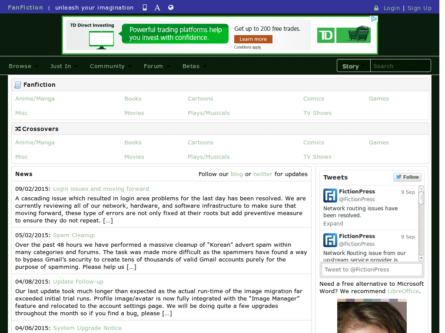Viewport: 445px width, 333px height.
Task: Open Fanfiction Cartoons category
Action: point(200,99)
